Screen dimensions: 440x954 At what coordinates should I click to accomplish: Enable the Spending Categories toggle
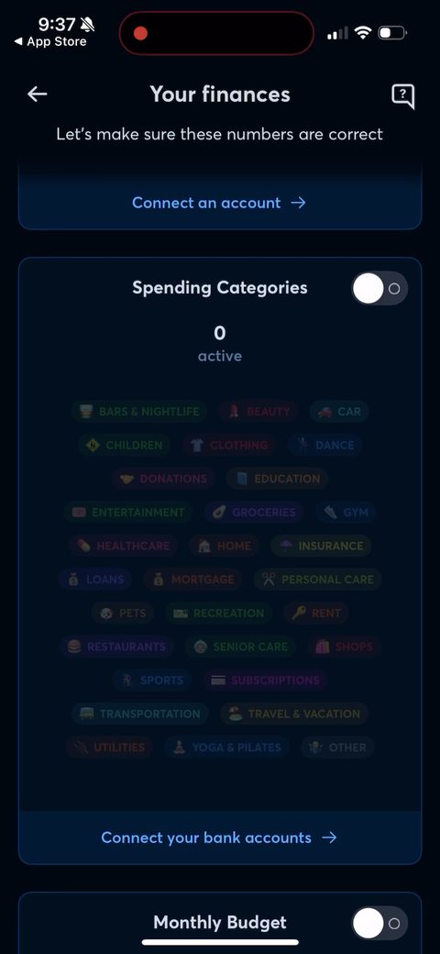pyautogui.click(x=379, y=288)
